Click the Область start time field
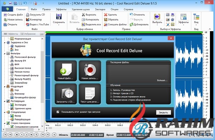The width and height of the screenshot is (215, 140). click(x=78, y=135)
